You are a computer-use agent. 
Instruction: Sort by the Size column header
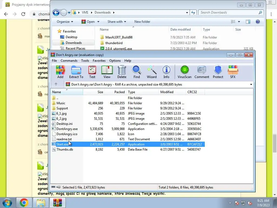94,92
